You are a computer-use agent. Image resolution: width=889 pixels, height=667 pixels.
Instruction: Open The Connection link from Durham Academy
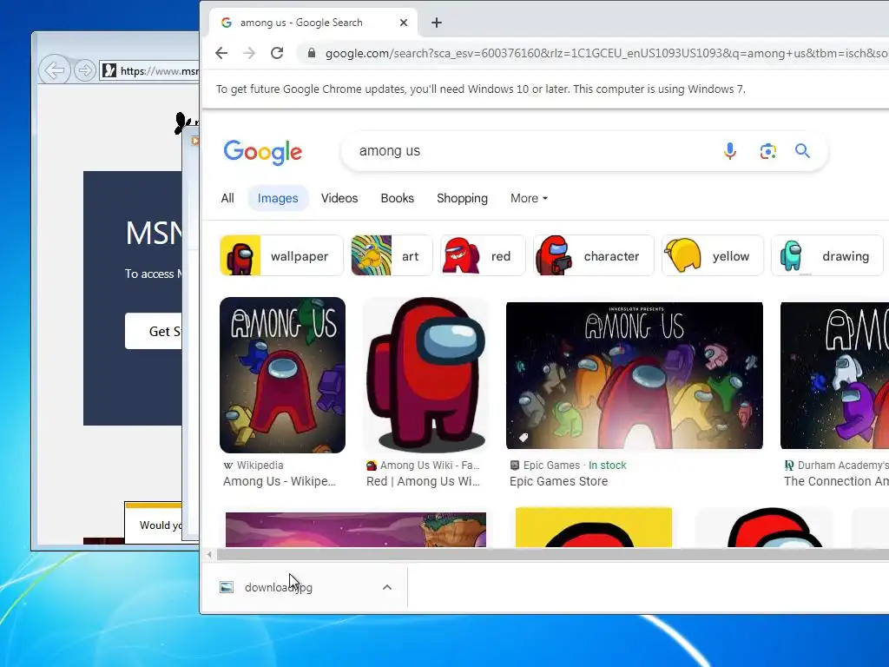pyautogui.click(x=836, y=481)
